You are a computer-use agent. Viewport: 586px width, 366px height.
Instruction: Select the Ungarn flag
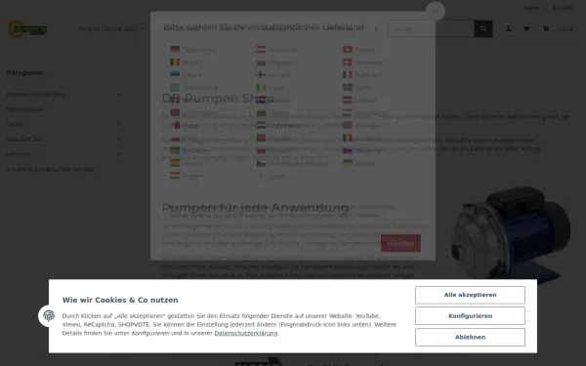pyautogui.click(x=175, y=175)
